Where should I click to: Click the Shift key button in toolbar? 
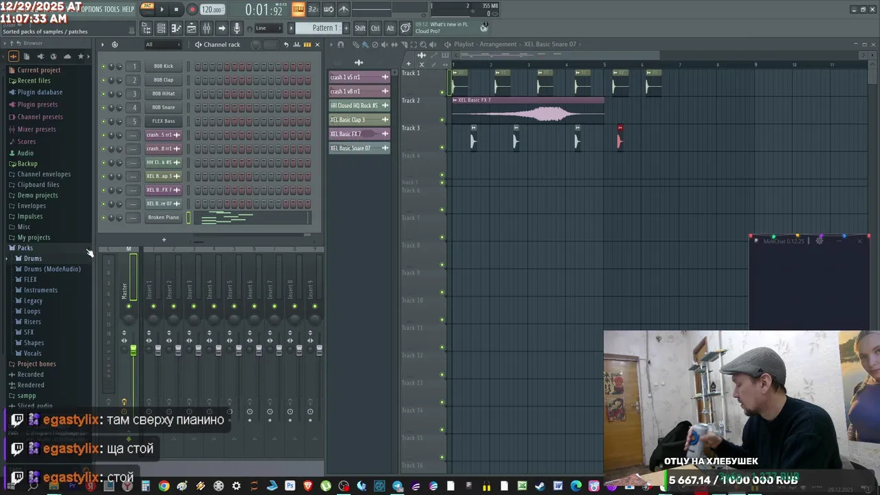point(360,28)
